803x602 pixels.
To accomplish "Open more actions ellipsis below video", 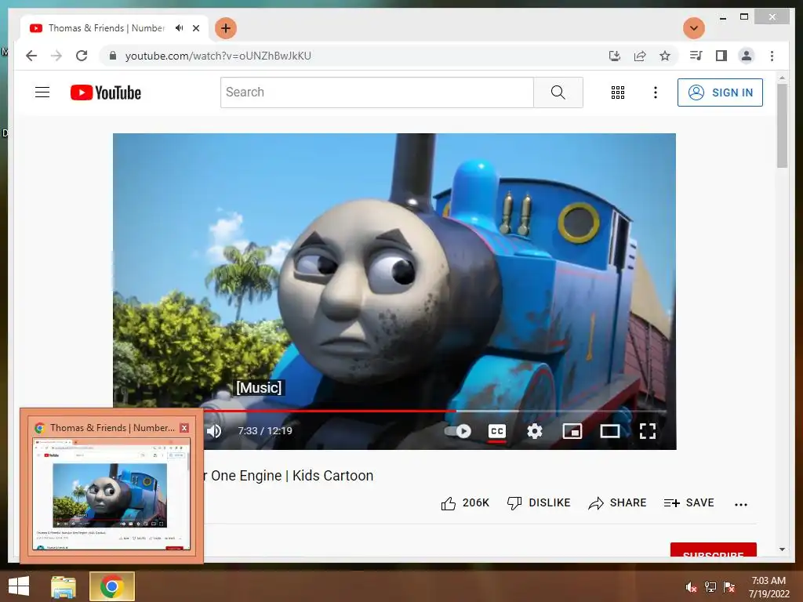I will [x=740, y=504].
